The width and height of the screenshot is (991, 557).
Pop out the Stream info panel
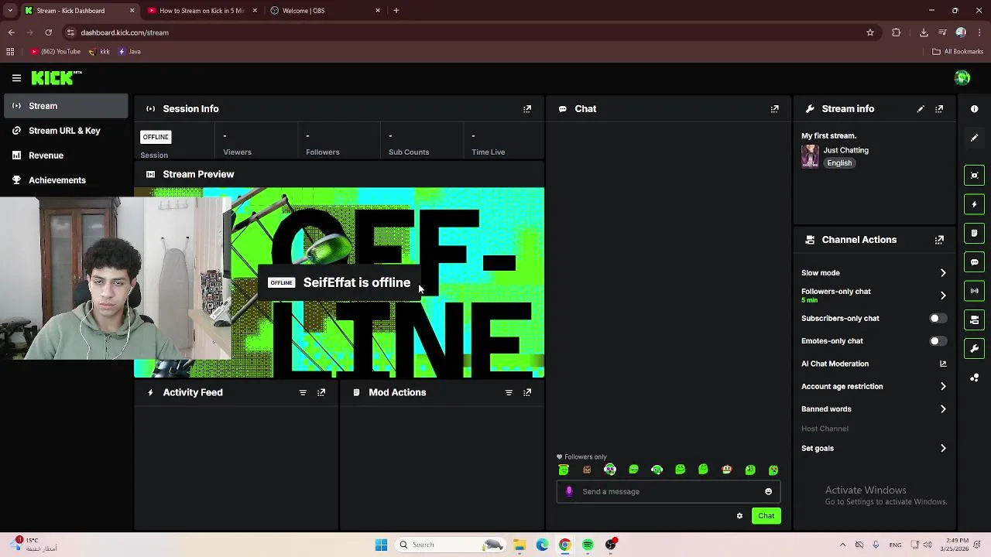tap(939, 109)
